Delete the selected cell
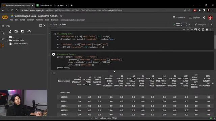216x121 pixels. coord(207,30)
